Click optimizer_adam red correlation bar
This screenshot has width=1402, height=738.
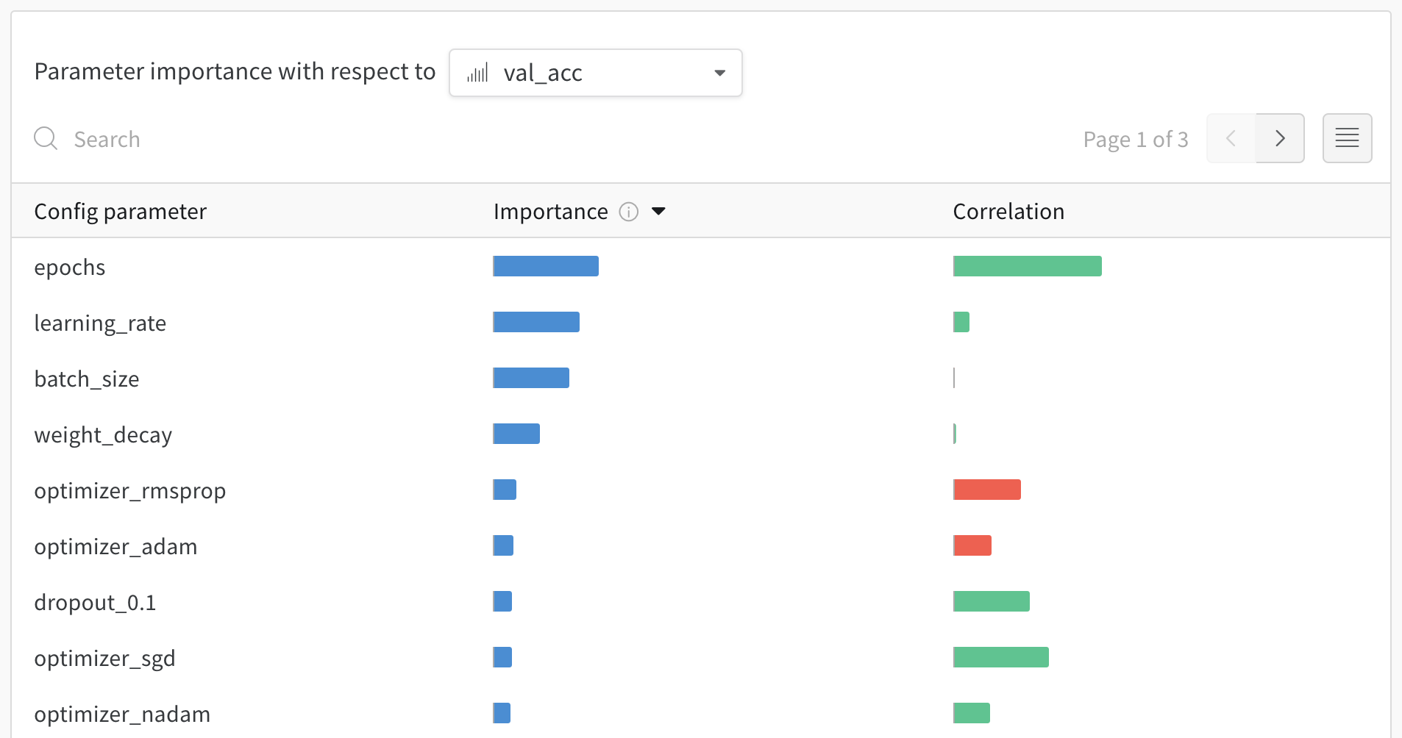(972, 545)
